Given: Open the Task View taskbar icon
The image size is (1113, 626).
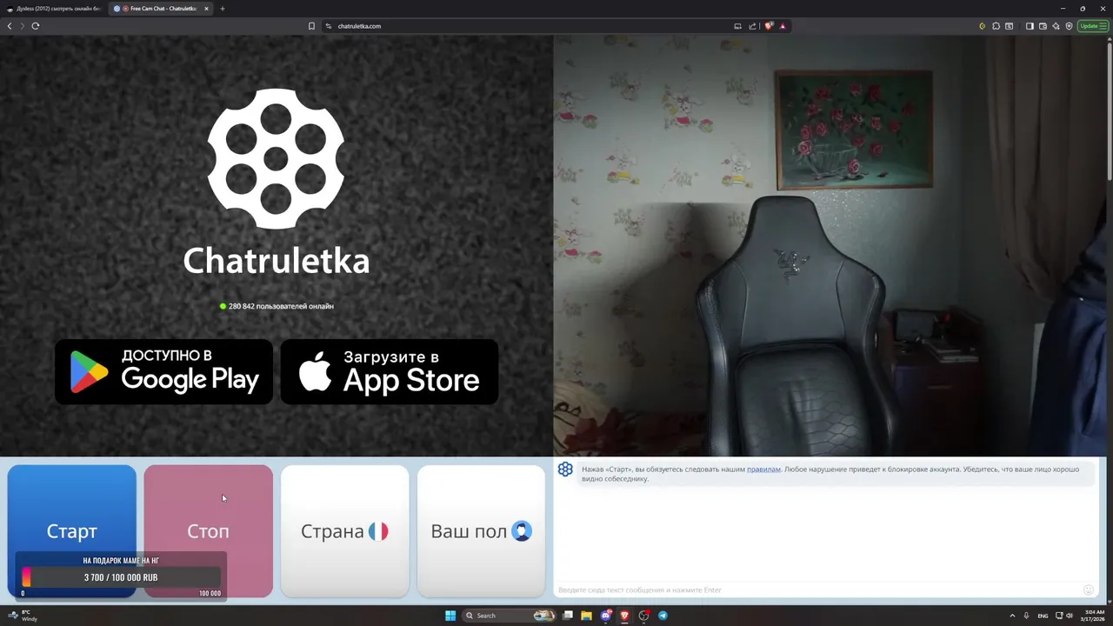Looking at the screenshot, I should (568, 616).
